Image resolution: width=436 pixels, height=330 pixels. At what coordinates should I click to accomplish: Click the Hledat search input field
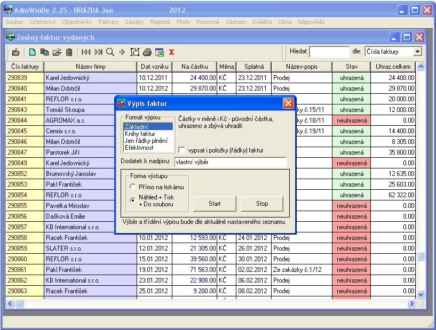point(329,52)
